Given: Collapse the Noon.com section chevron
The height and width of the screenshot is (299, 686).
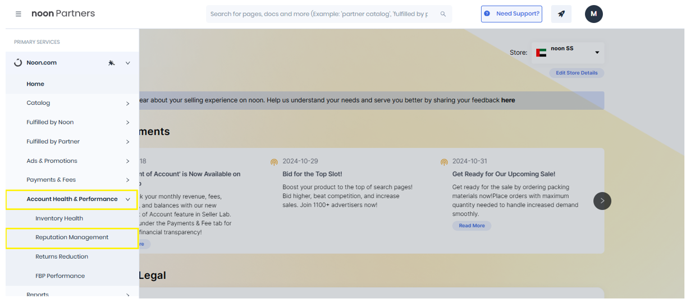Looking at the screenshot, I should [127, 63].
